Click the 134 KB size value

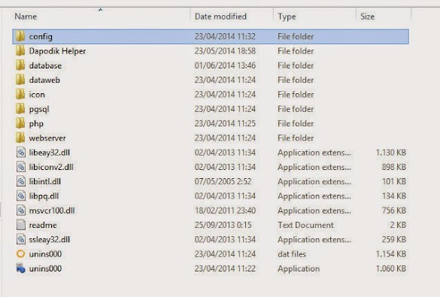(x=394, y=196)
